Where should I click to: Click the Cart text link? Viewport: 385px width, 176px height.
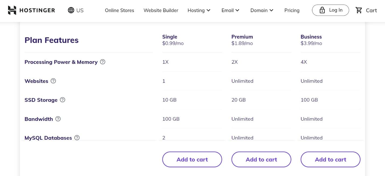371,10
